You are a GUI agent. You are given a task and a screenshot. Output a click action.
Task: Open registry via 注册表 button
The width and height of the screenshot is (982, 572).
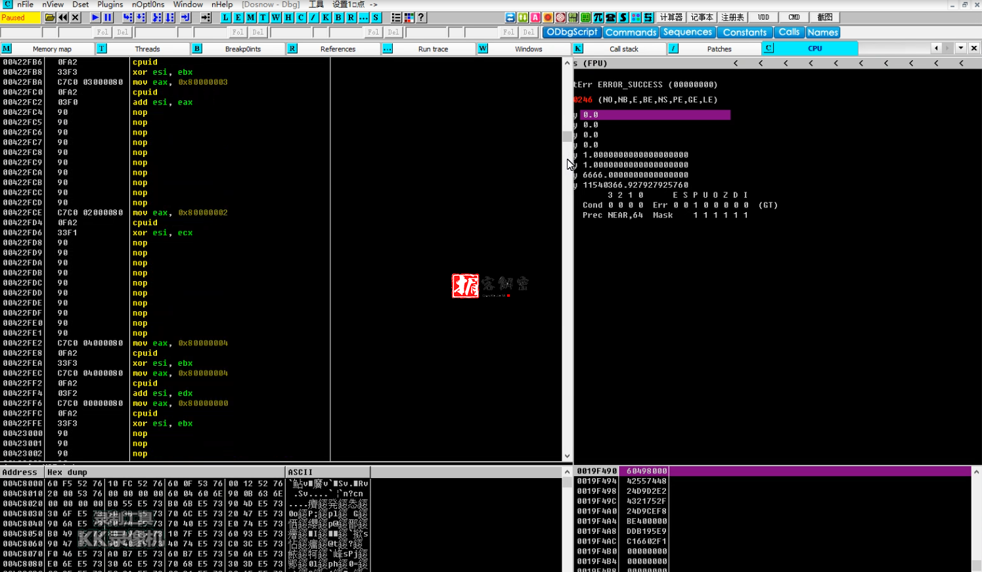coord(733,17)
